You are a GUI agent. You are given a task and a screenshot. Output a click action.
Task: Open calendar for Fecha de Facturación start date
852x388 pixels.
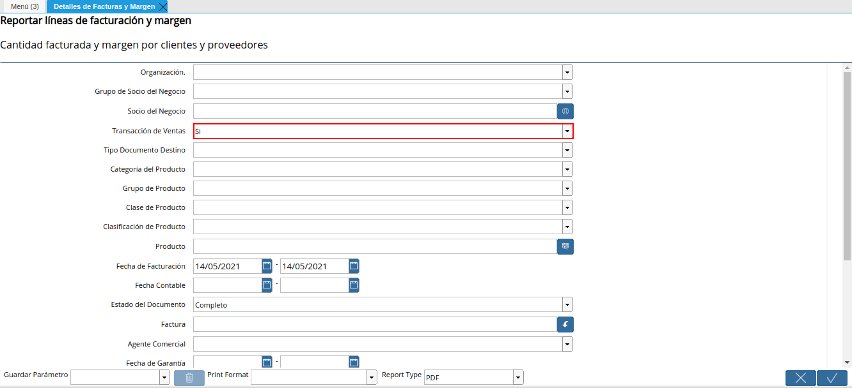pyautogui.click(x=267, y=266)
